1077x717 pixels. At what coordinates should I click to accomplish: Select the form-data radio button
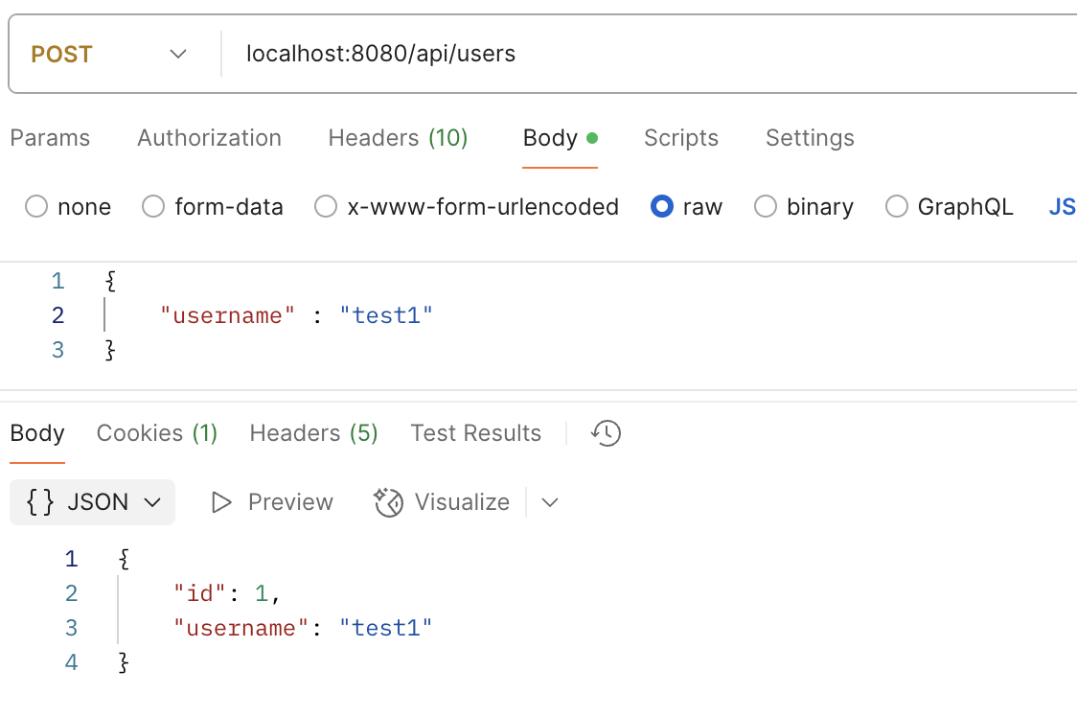tap(153, 207)
